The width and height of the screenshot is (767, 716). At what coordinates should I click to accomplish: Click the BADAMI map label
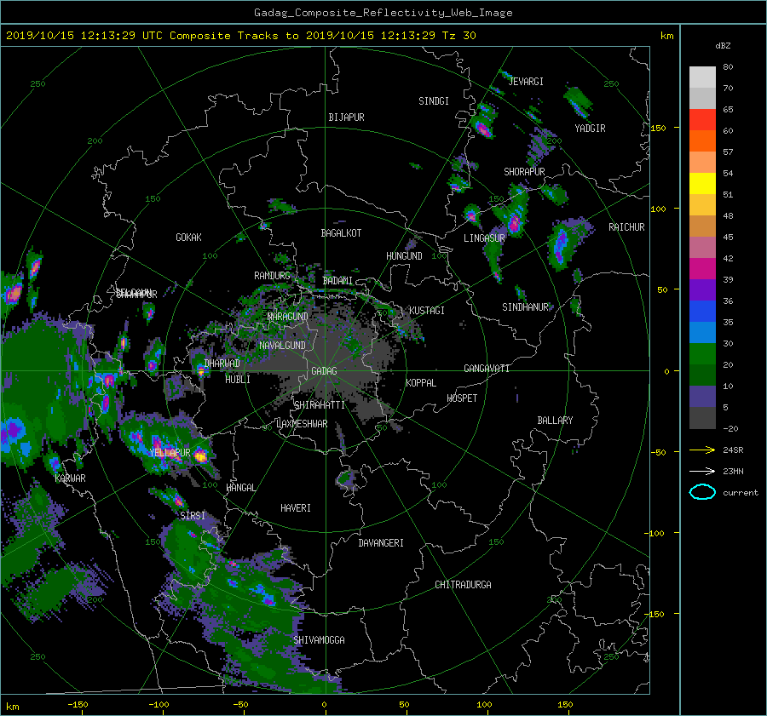pos(337,281)
